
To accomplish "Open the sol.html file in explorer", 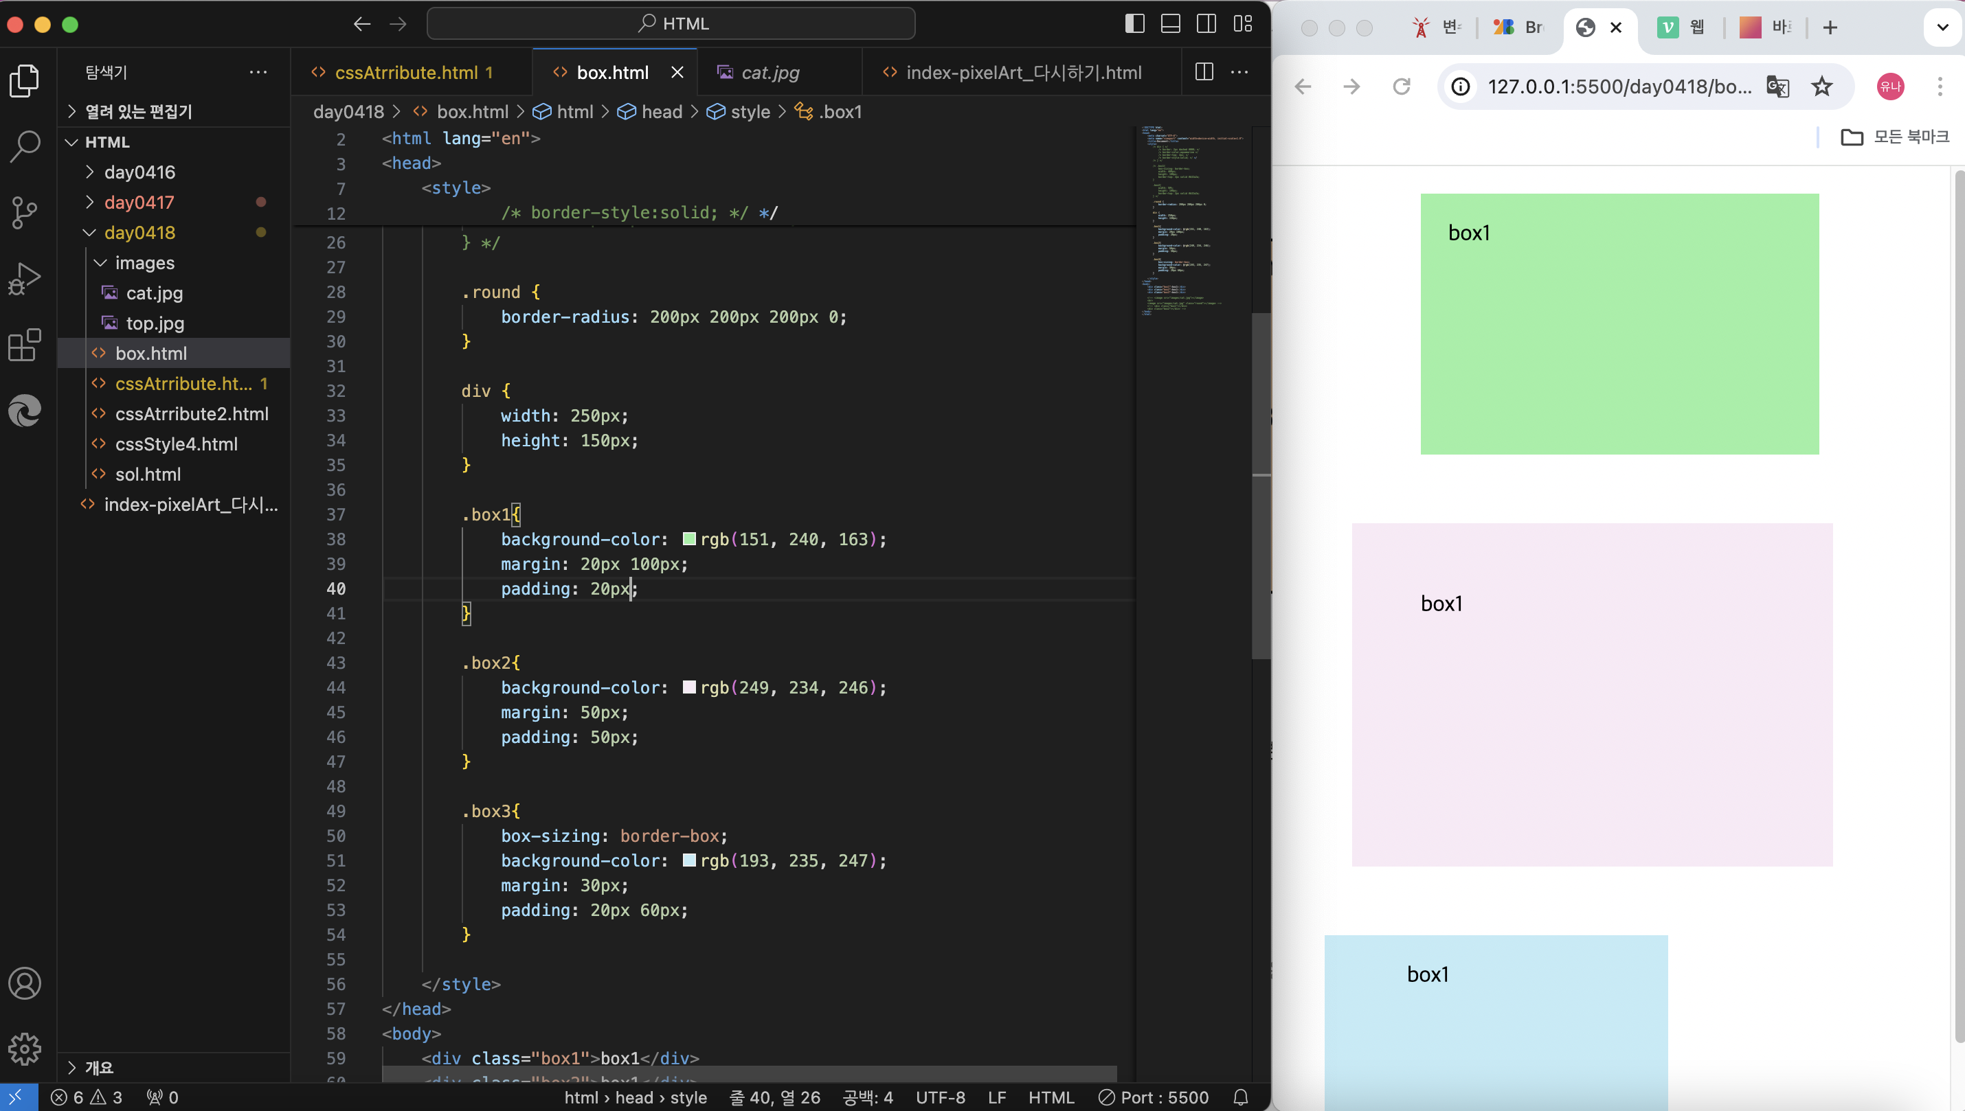I will pos(148,474).
